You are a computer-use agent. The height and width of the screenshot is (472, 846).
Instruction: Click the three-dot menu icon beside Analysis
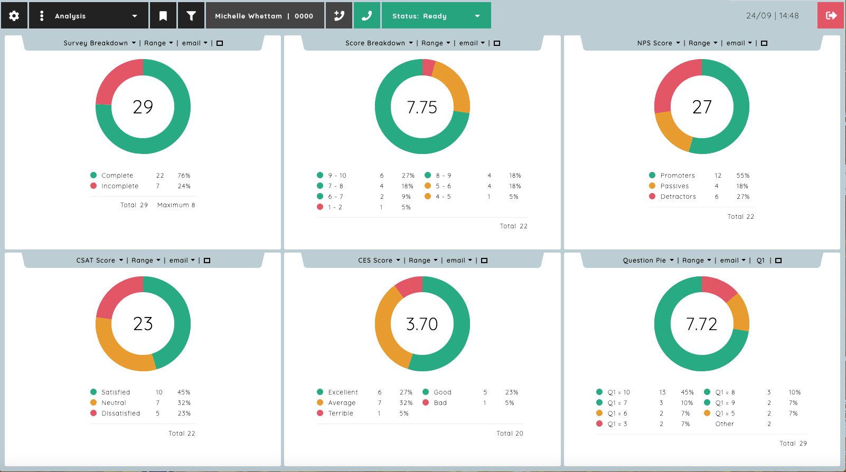click(42, 16)
